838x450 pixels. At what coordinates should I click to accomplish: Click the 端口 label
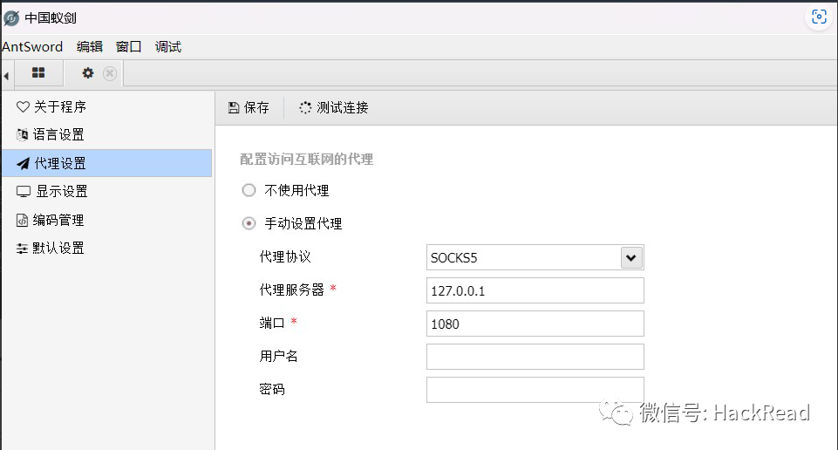[x=272, y=323]
